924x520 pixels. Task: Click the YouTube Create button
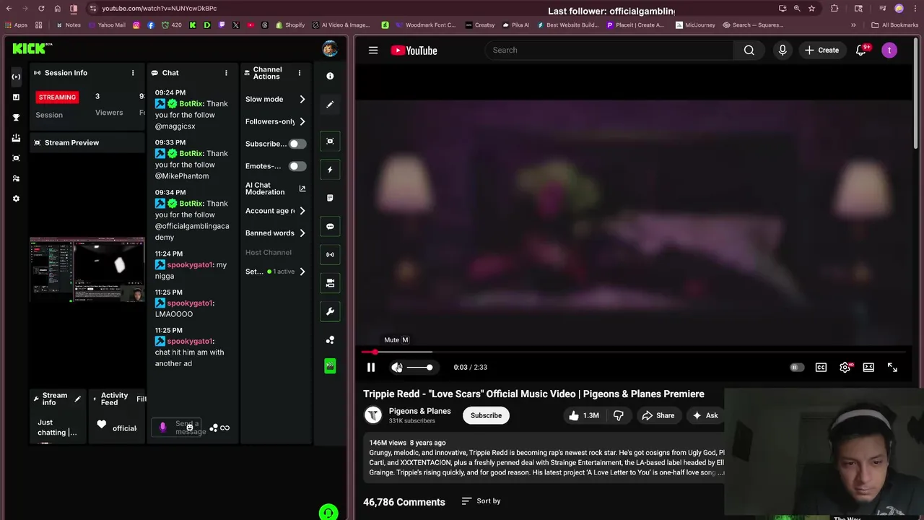pyautogui.click(x=822, y=51)
